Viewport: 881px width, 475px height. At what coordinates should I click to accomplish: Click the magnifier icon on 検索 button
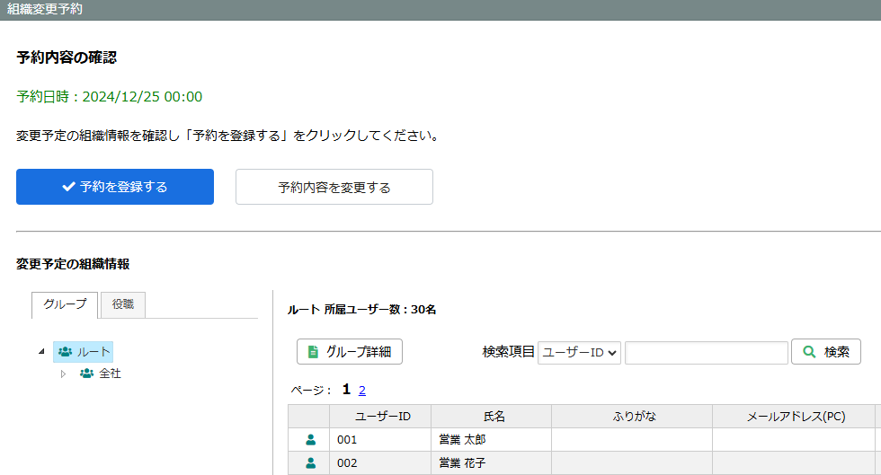click(x=809, y=352)
